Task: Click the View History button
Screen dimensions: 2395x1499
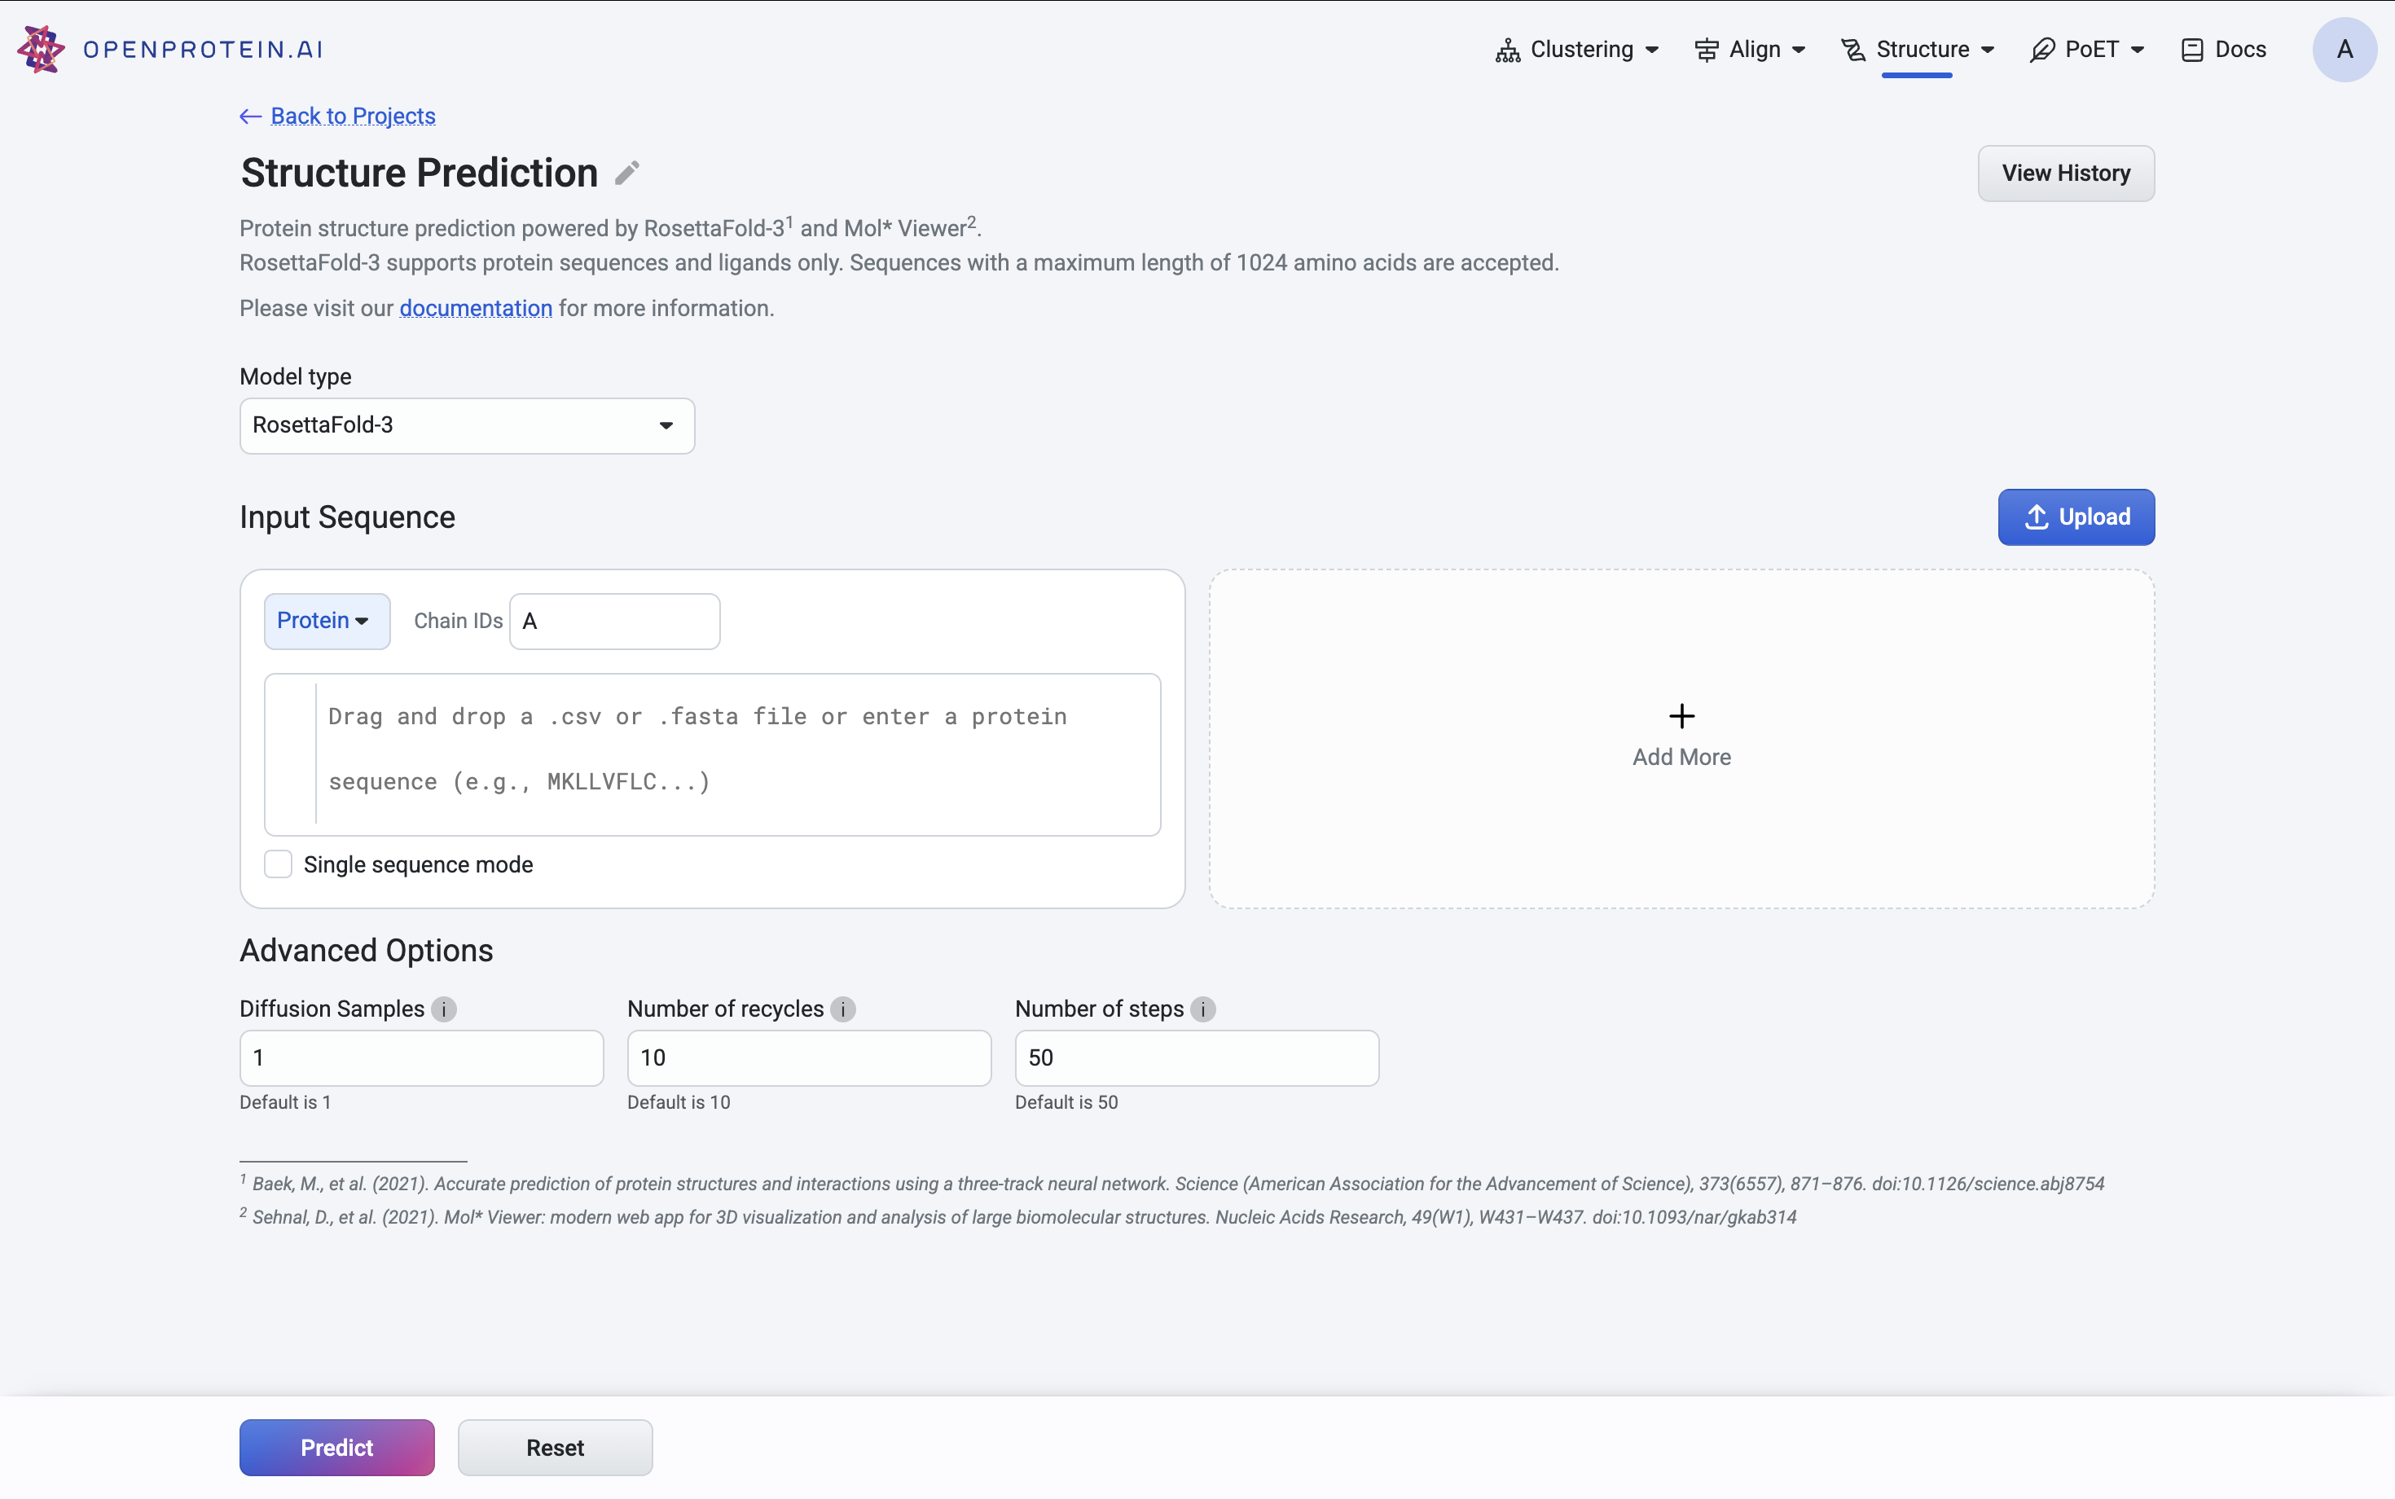Action: pos(2066,174)
